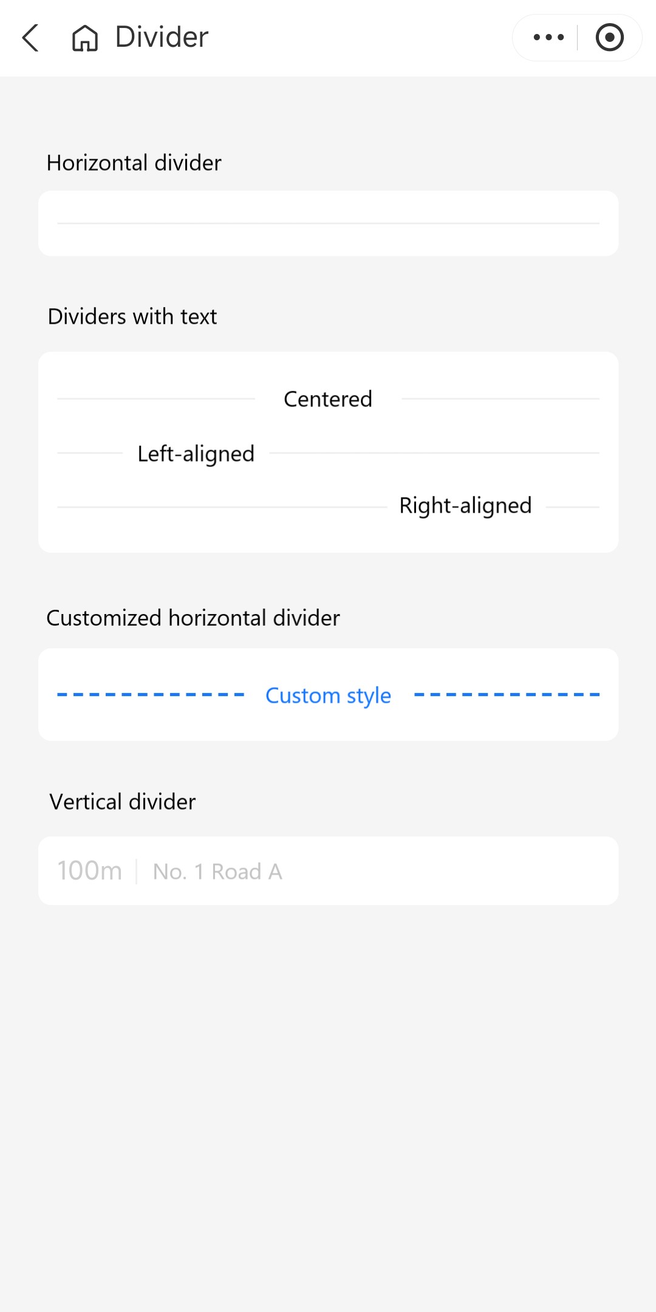
Task: Tap the 100m distance text
Action: [90, 871]
